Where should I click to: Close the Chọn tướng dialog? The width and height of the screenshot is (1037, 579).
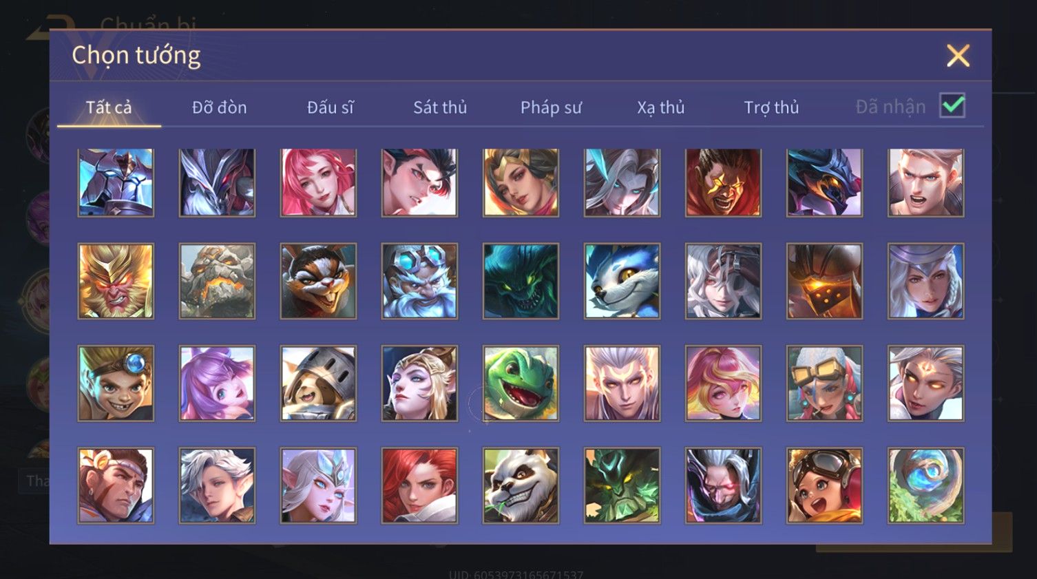click(958, 56)
